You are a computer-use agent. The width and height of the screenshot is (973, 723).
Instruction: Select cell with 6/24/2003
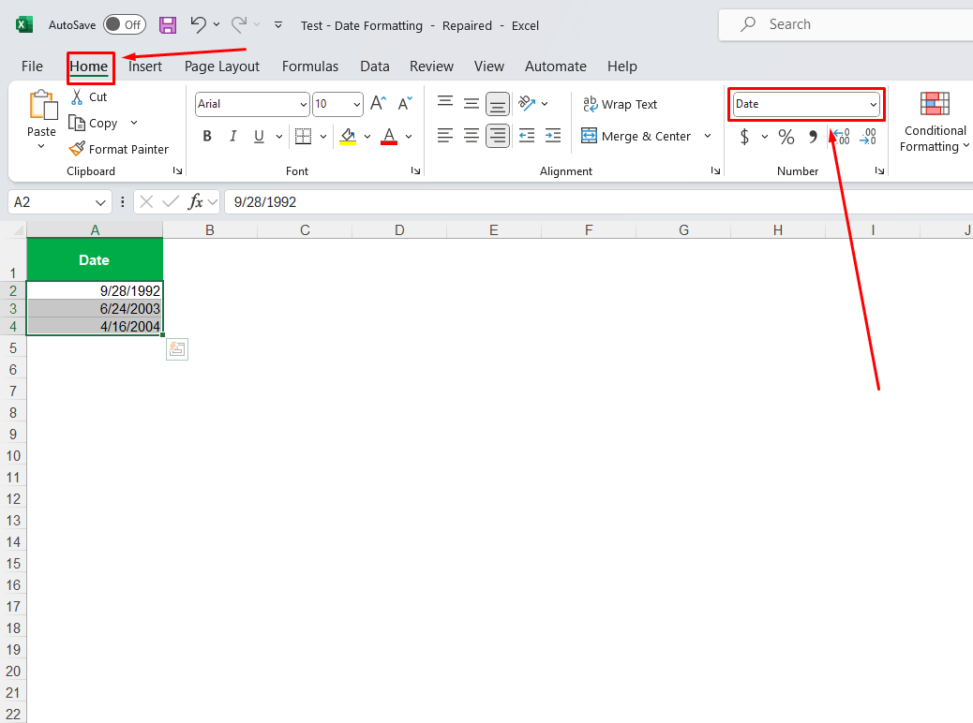coord(95,308)
